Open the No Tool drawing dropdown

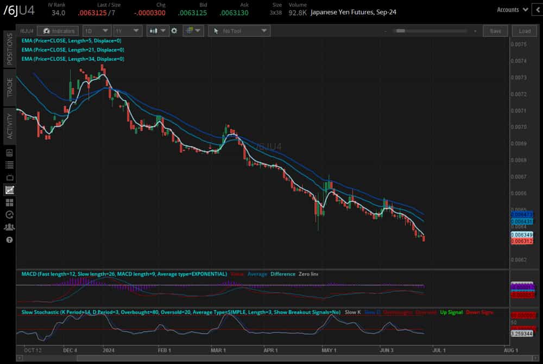tap(239, 31)
